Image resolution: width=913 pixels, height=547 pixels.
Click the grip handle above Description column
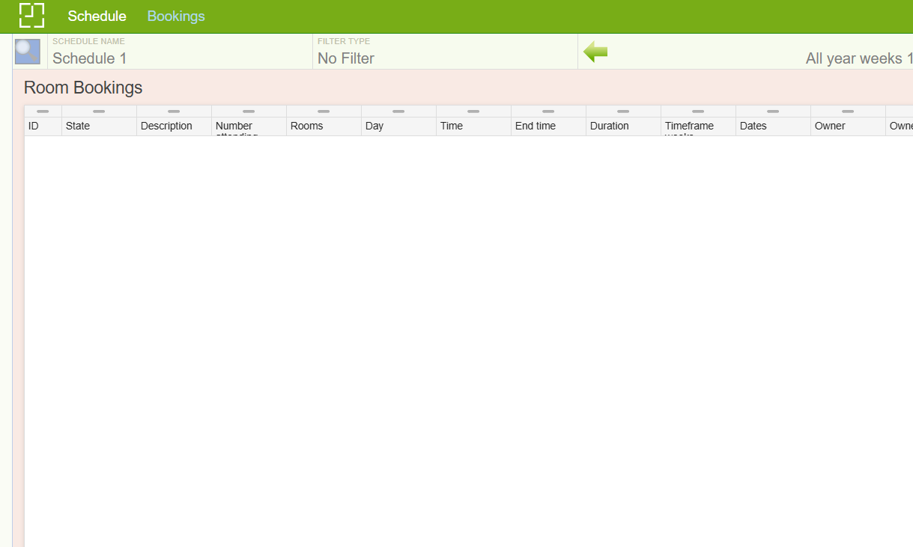click(x=174, y=111)
